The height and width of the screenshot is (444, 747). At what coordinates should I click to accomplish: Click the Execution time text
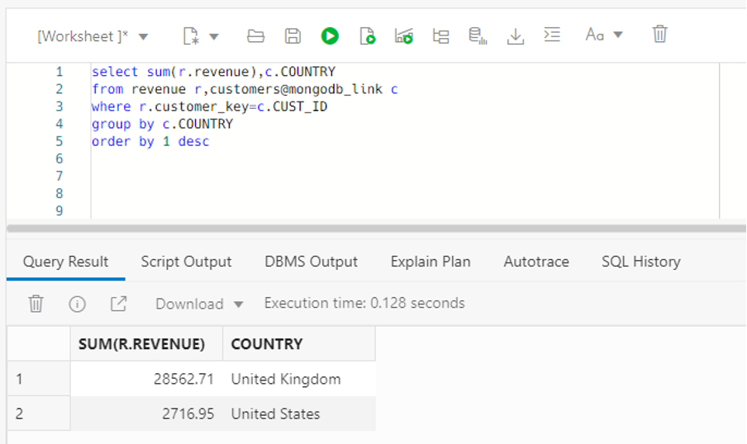364,304
